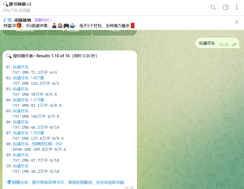The width and height of the screenshot is (244, 189).
Task: Click details line TXT·4MB·92.1万字·0/8.6
Action: 36,105
